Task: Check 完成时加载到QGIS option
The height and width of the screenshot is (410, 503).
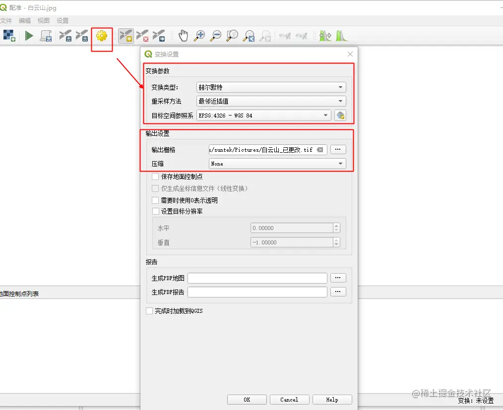Action: click(149, 311)
